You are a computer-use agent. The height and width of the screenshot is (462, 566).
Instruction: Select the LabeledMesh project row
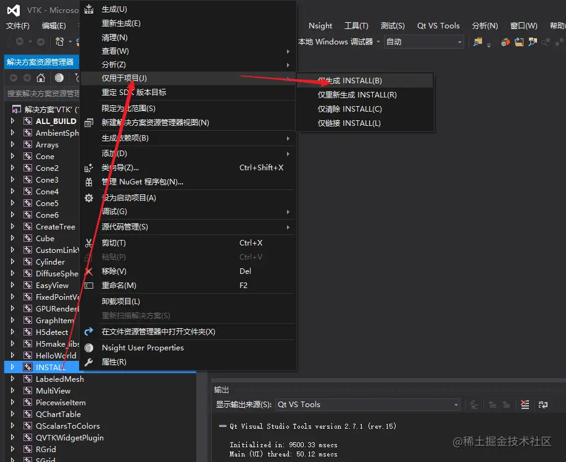coord(101,379)
